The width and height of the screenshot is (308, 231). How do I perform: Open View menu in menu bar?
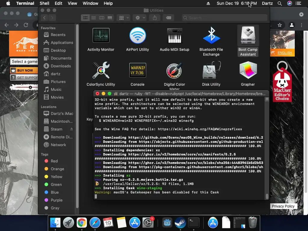pyautogui.click(x=72, y=3)
